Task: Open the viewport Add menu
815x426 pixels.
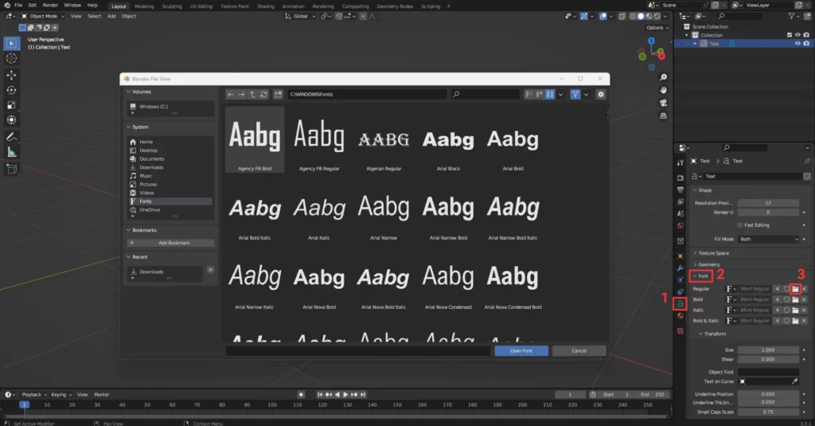Action: point(111,16)
